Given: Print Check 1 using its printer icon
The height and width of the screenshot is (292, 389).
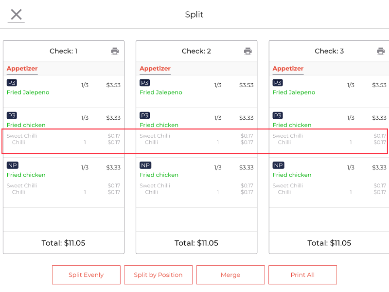Looking at the screenshot, I should tap(115, 51).
